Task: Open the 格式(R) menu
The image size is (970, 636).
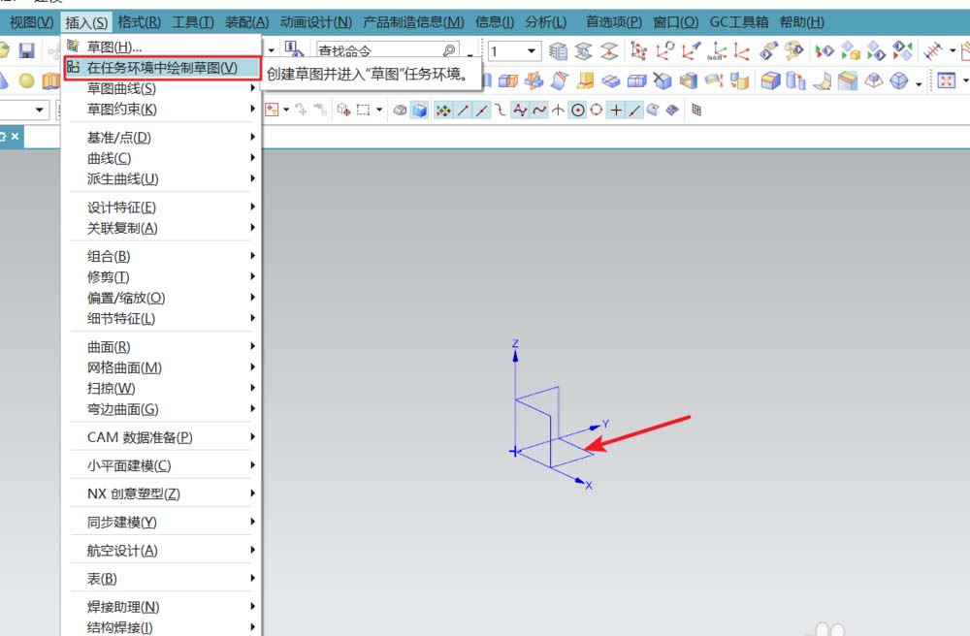Action: tap(140, 22)
